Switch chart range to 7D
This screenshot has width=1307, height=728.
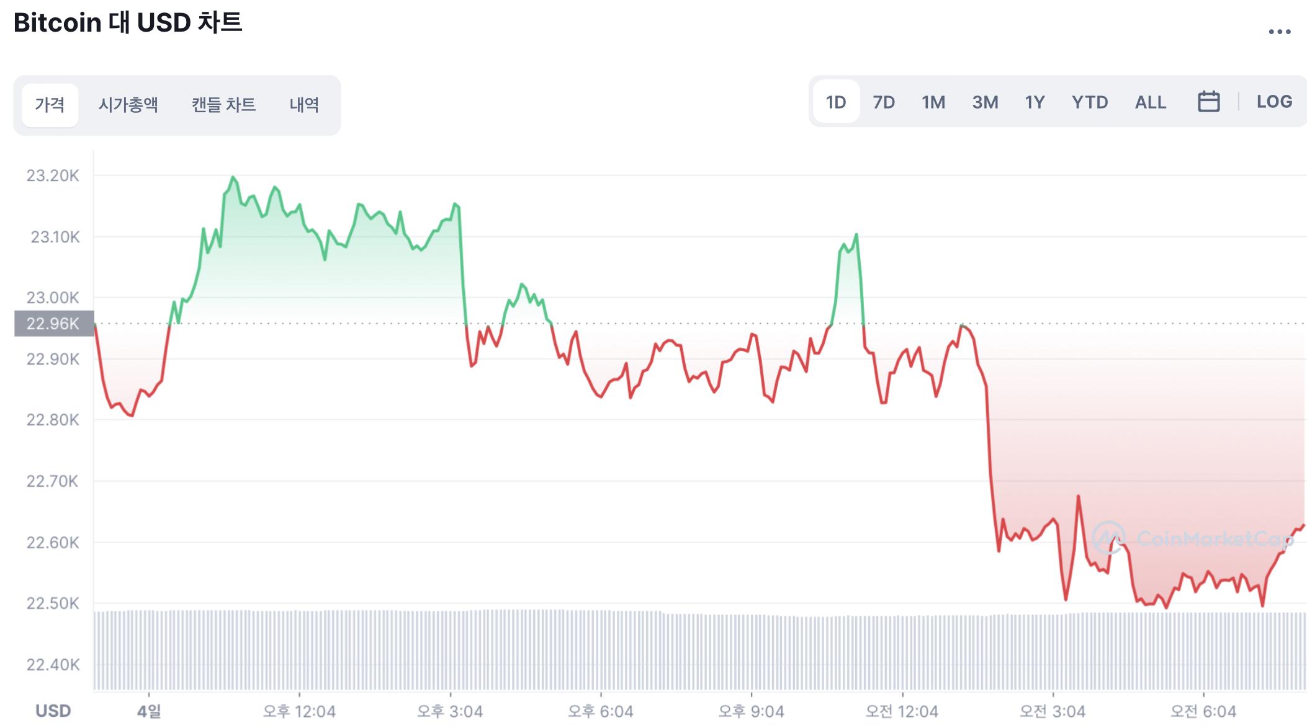(x=883, y=102)
